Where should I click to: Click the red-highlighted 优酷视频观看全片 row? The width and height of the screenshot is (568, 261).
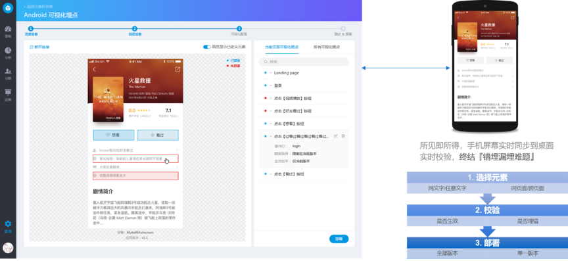coord(136,176)
